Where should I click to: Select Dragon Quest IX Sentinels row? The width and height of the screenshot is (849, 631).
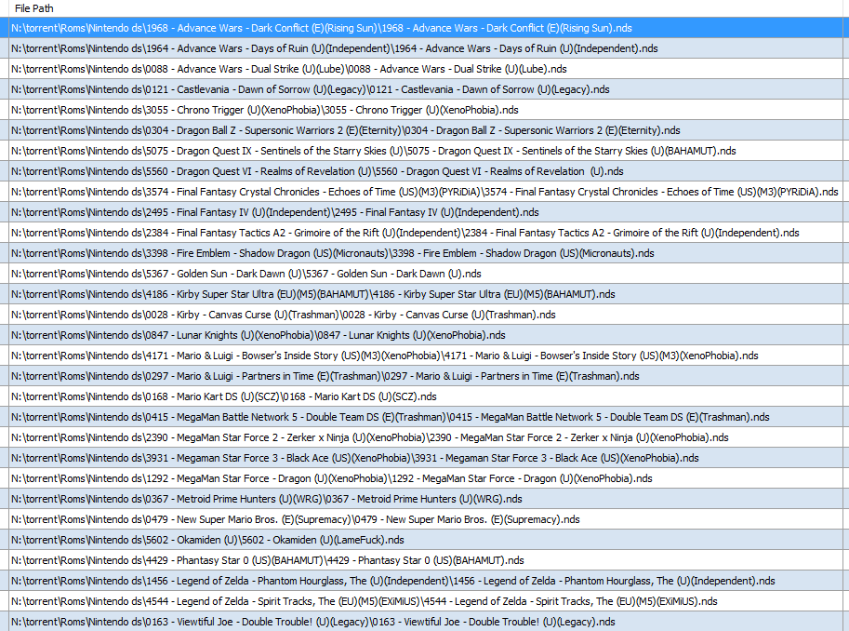(426, 152)
